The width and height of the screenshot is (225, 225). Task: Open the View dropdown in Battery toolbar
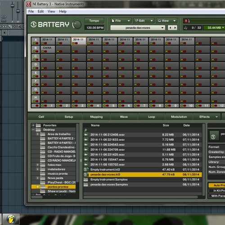(x=167, y=21)
